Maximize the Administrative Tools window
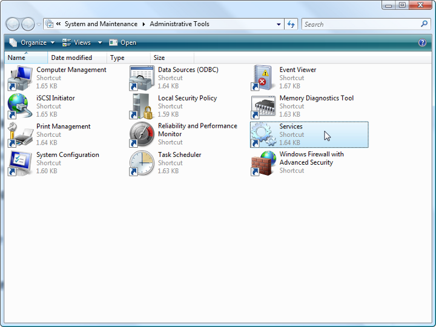This screenshot has width=436, height=327. point(402,5)
